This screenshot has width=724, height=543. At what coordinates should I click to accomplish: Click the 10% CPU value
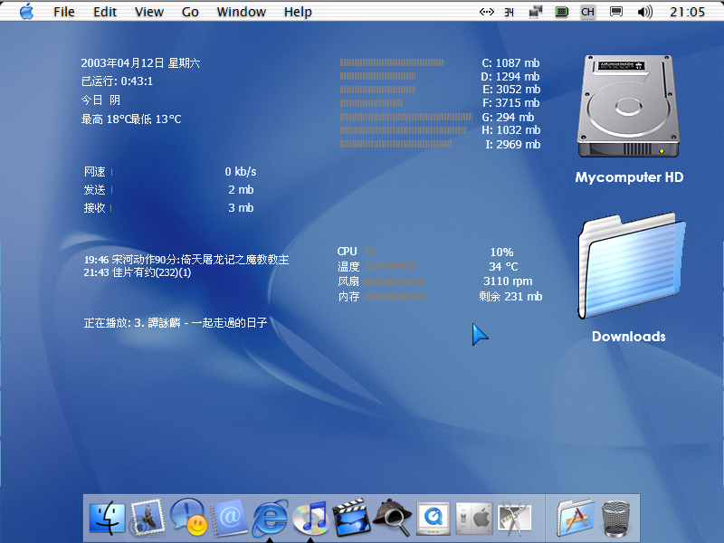pyautogui.click(x=502, y=252)
